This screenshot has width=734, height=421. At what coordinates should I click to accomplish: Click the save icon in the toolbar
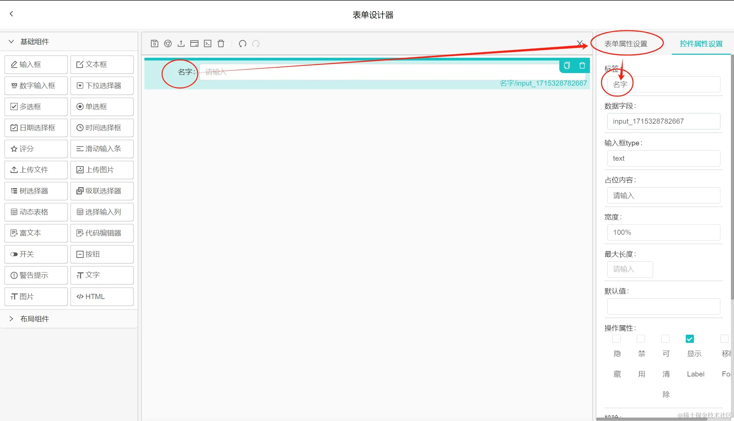155,43
